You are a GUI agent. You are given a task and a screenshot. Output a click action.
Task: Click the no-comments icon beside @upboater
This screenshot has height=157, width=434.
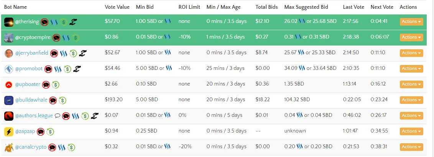coord(46,85)
